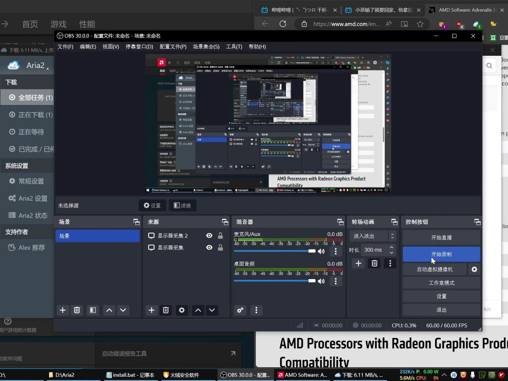508x381 pixels.
Task: Open the 编辑(E) menu
Action: (x=88, y=47)
